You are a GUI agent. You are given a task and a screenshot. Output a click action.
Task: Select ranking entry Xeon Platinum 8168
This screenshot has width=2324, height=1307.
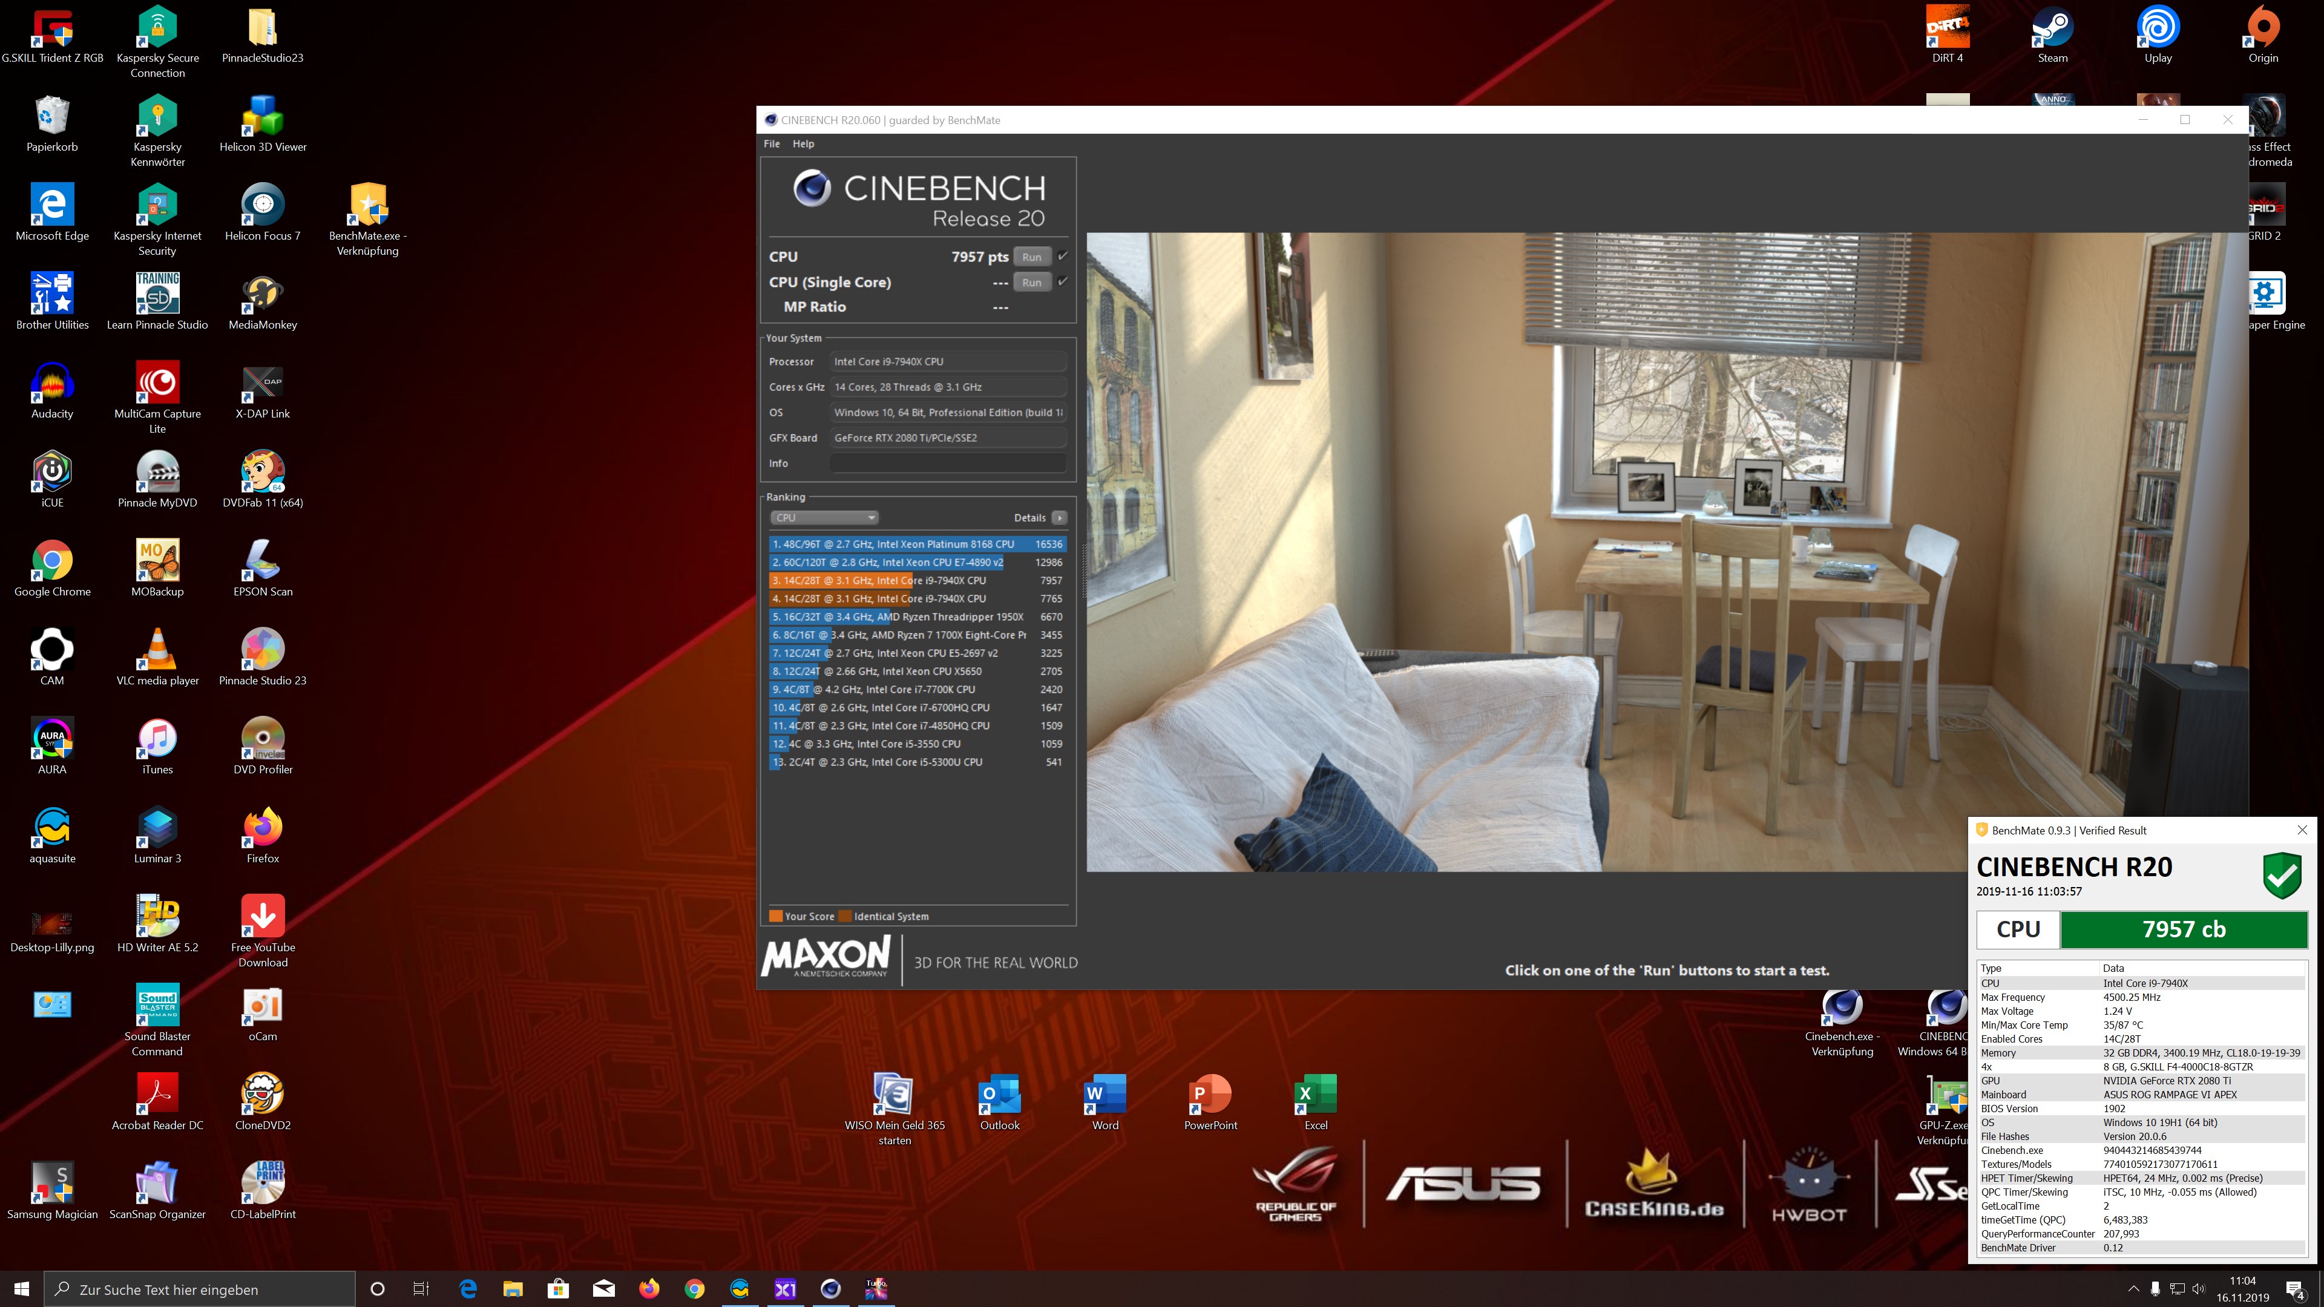point(917,544)
